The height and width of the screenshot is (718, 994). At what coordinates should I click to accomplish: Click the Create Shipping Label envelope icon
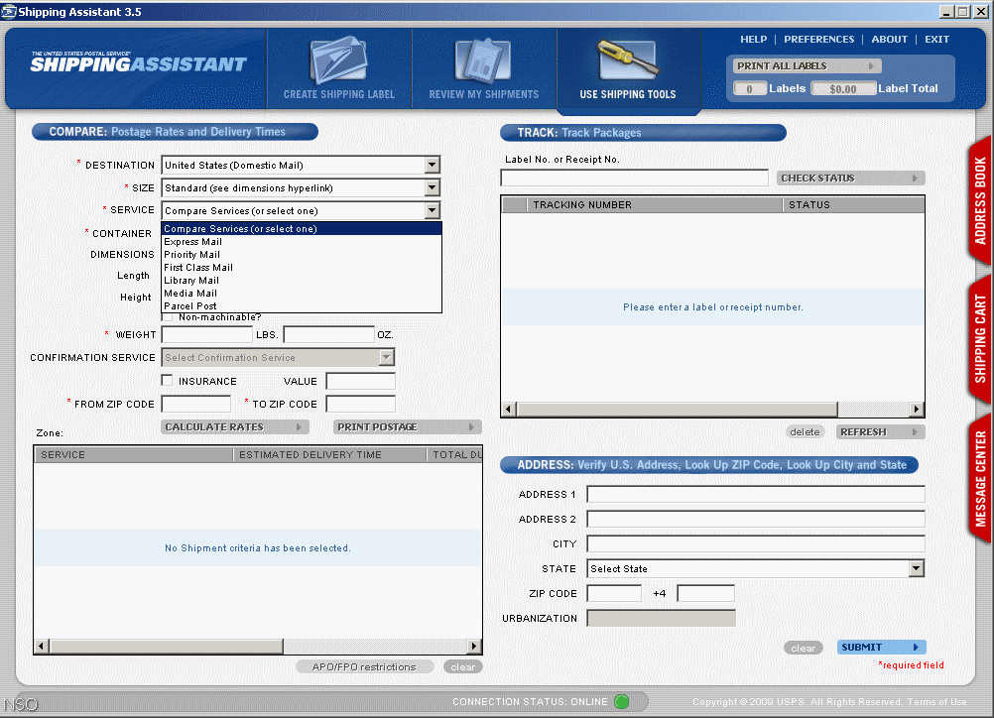[x=339, y=61]
